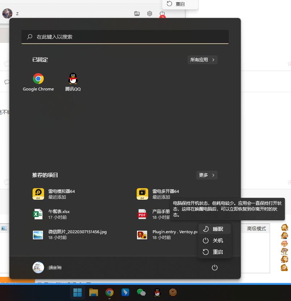This screenshot has height=301, width=291.
Task: Click the 高级模式 button
Action: pyautogui.click(x=257, y=229)
